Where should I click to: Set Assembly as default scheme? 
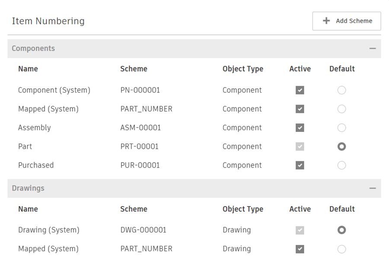tap(341, 128)
